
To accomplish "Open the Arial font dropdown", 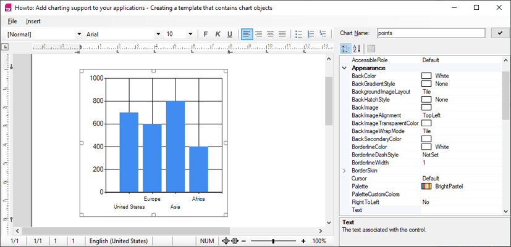I will coord(158,34).
